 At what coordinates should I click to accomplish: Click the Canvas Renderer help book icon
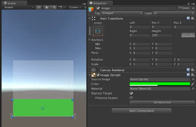pyautogui.click(x=188, y=70)
